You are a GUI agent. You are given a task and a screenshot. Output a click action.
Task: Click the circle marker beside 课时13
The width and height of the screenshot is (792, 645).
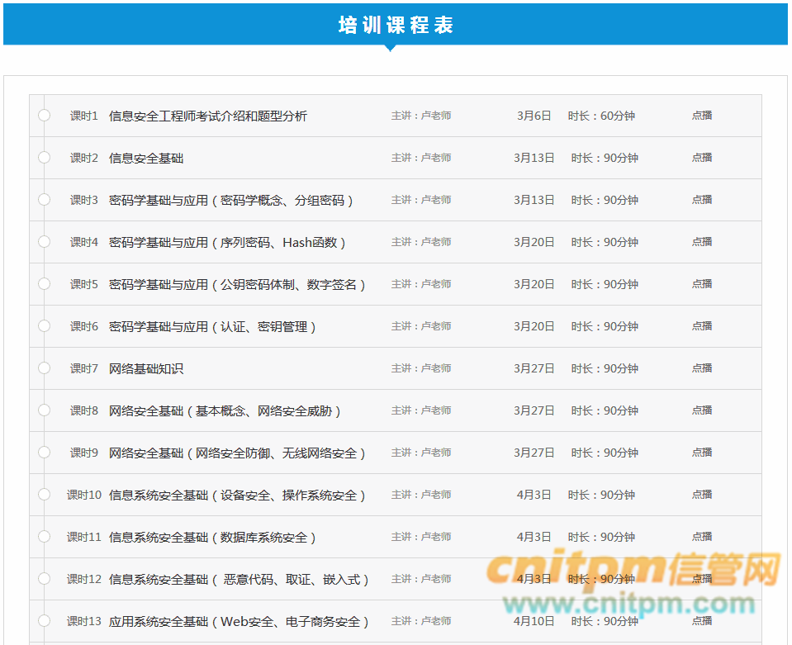pos(45,621)
